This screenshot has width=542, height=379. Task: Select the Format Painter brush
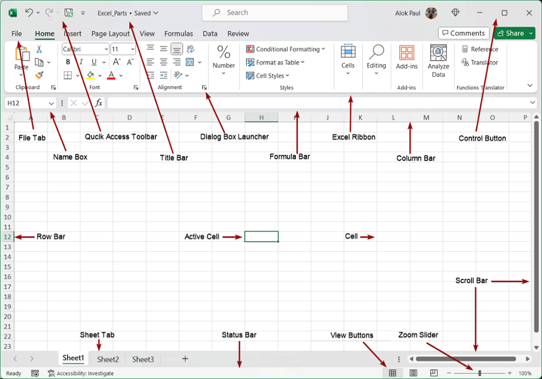click(x=39, y=75)
